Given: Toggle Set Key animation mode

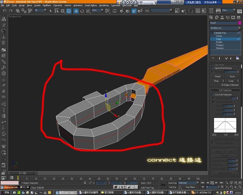Looking at the screenshot, I should pyautogui.click(x=173, y=187).
